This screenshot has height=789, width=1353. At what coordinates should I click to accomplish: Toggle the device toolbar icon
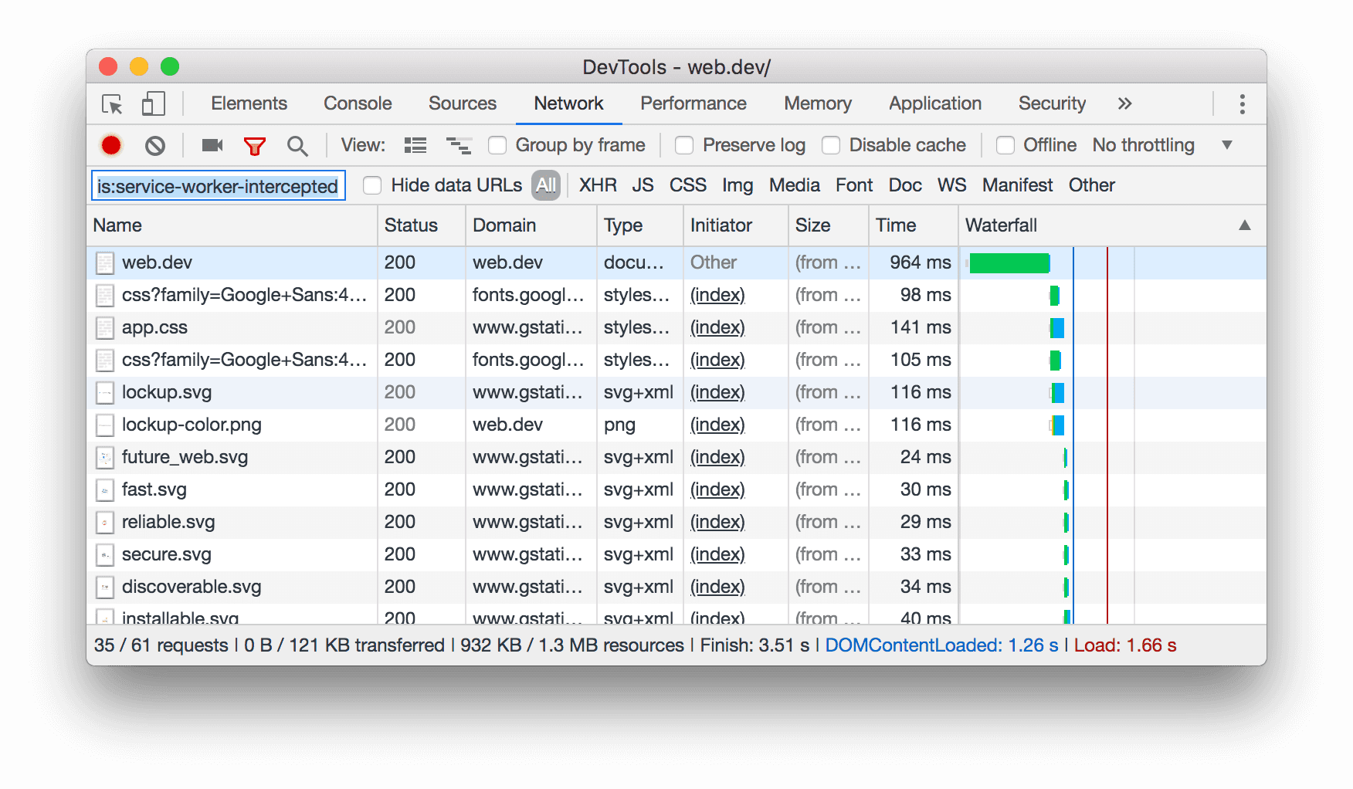[x=152, y=103]
